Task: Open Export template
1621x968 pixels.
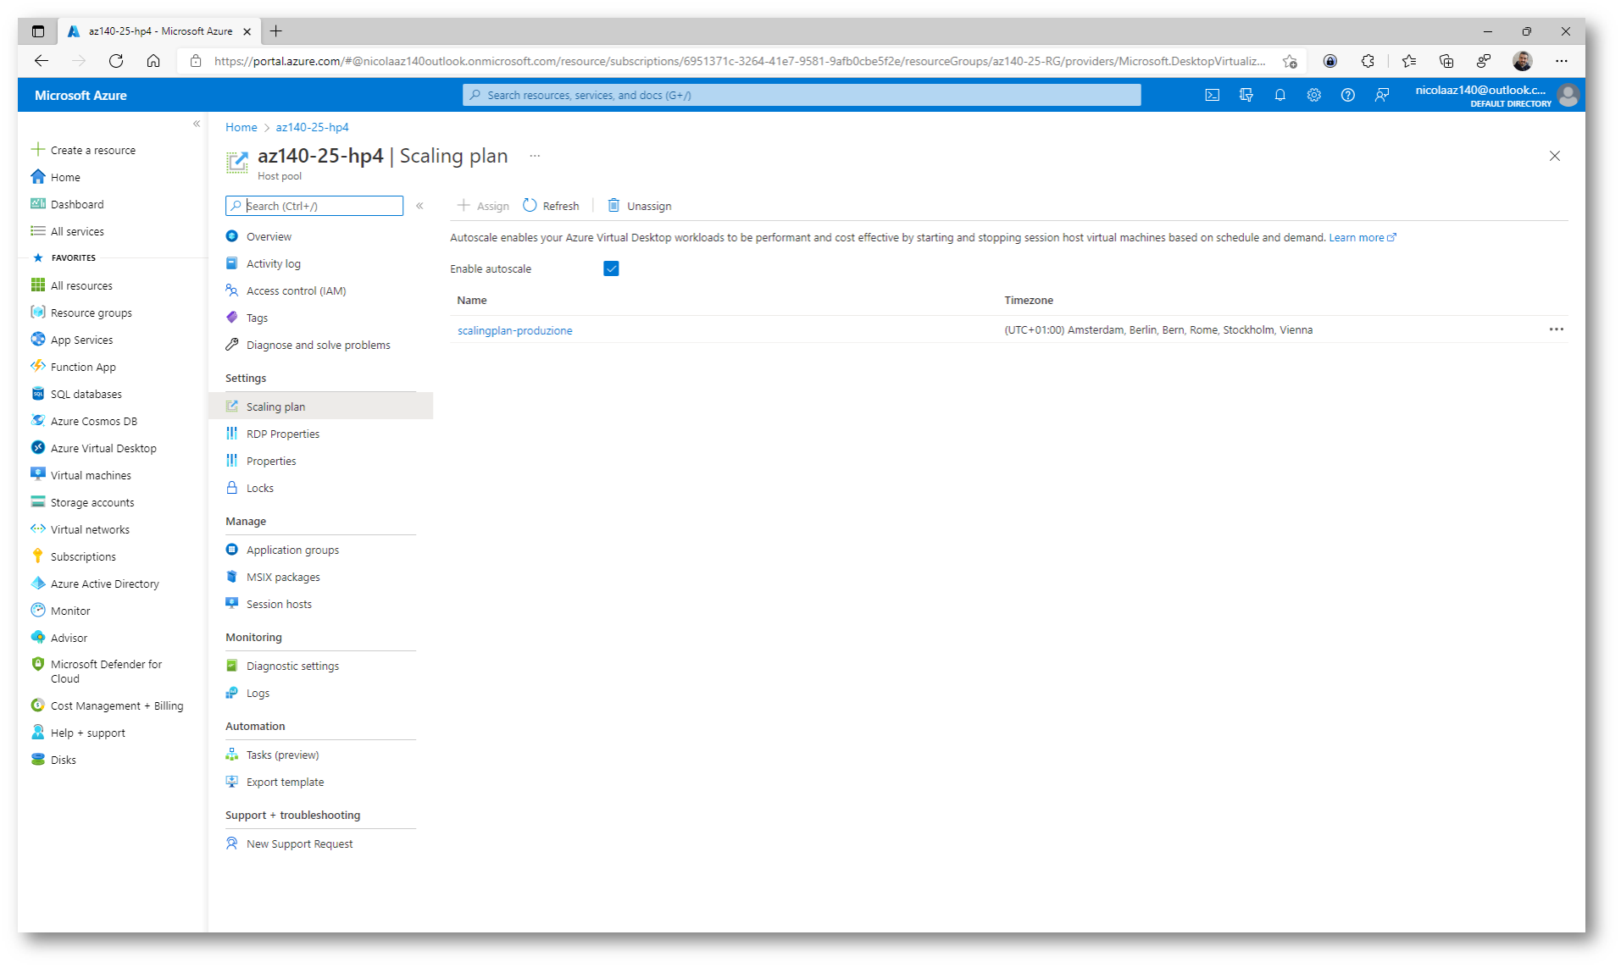Action: click(285, 782)
